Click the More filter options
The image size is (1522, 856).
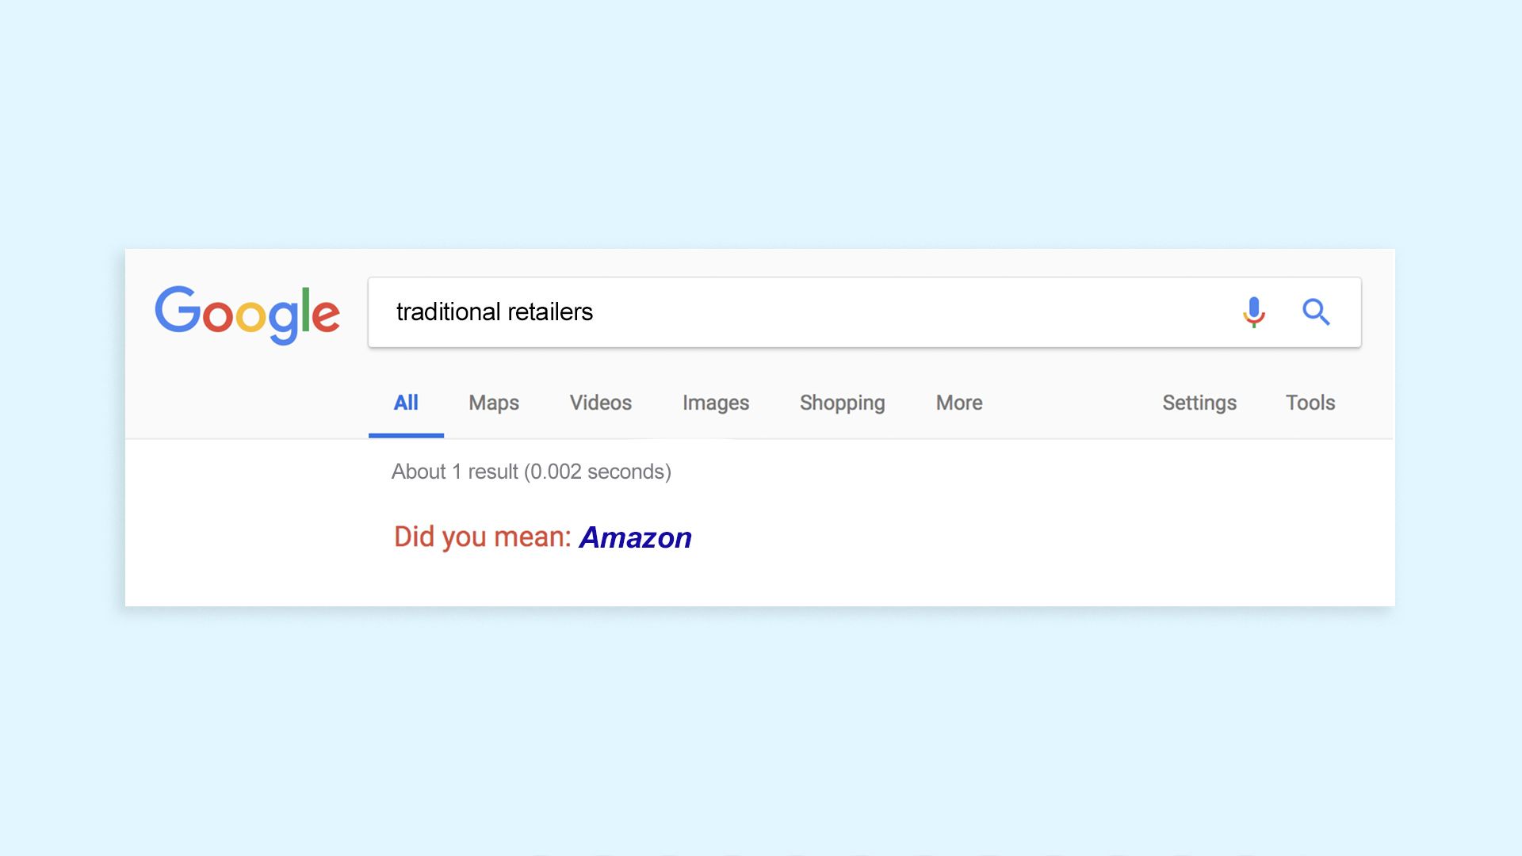pos(958,403)
